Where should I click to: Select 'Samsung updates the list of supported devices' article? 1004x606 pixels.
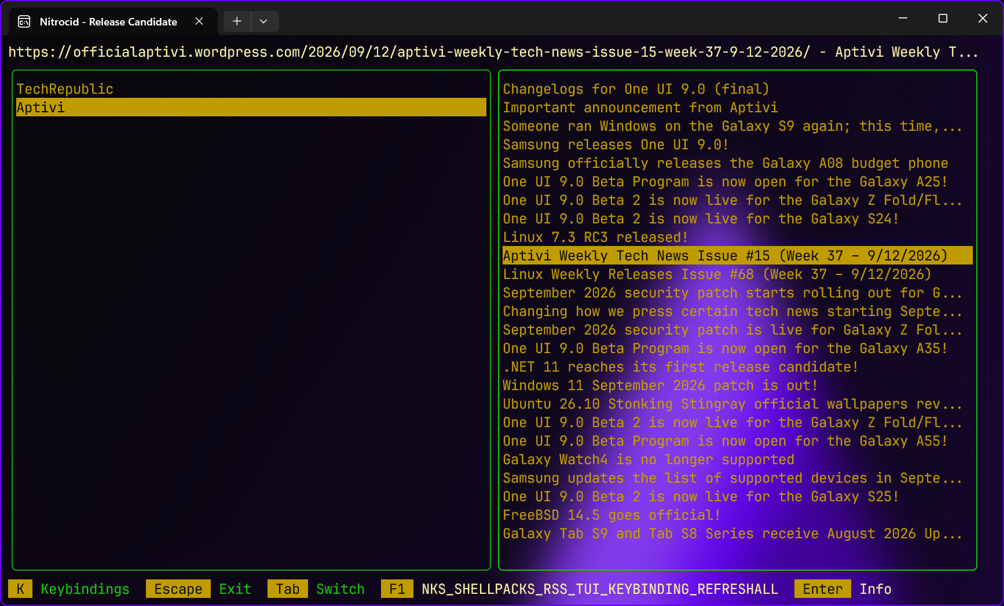pos(738,478)
